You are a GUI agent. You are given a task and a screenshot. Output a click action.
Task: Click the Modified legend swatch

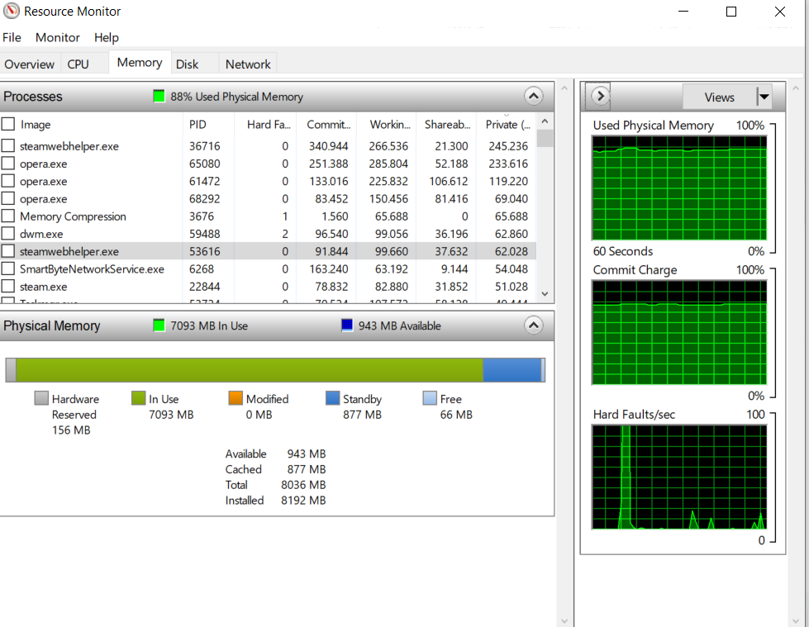tap(236, 398)
